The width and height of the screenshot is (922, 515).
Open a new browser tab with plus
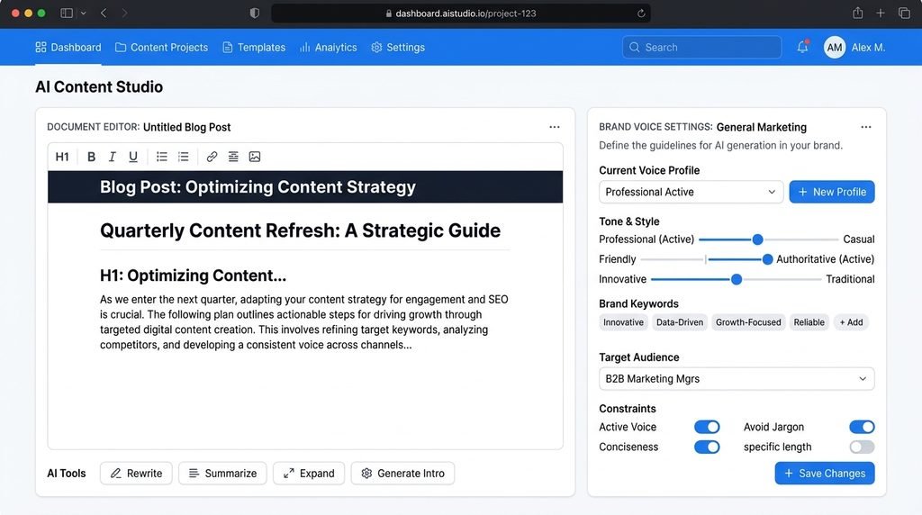pos(881,13)
